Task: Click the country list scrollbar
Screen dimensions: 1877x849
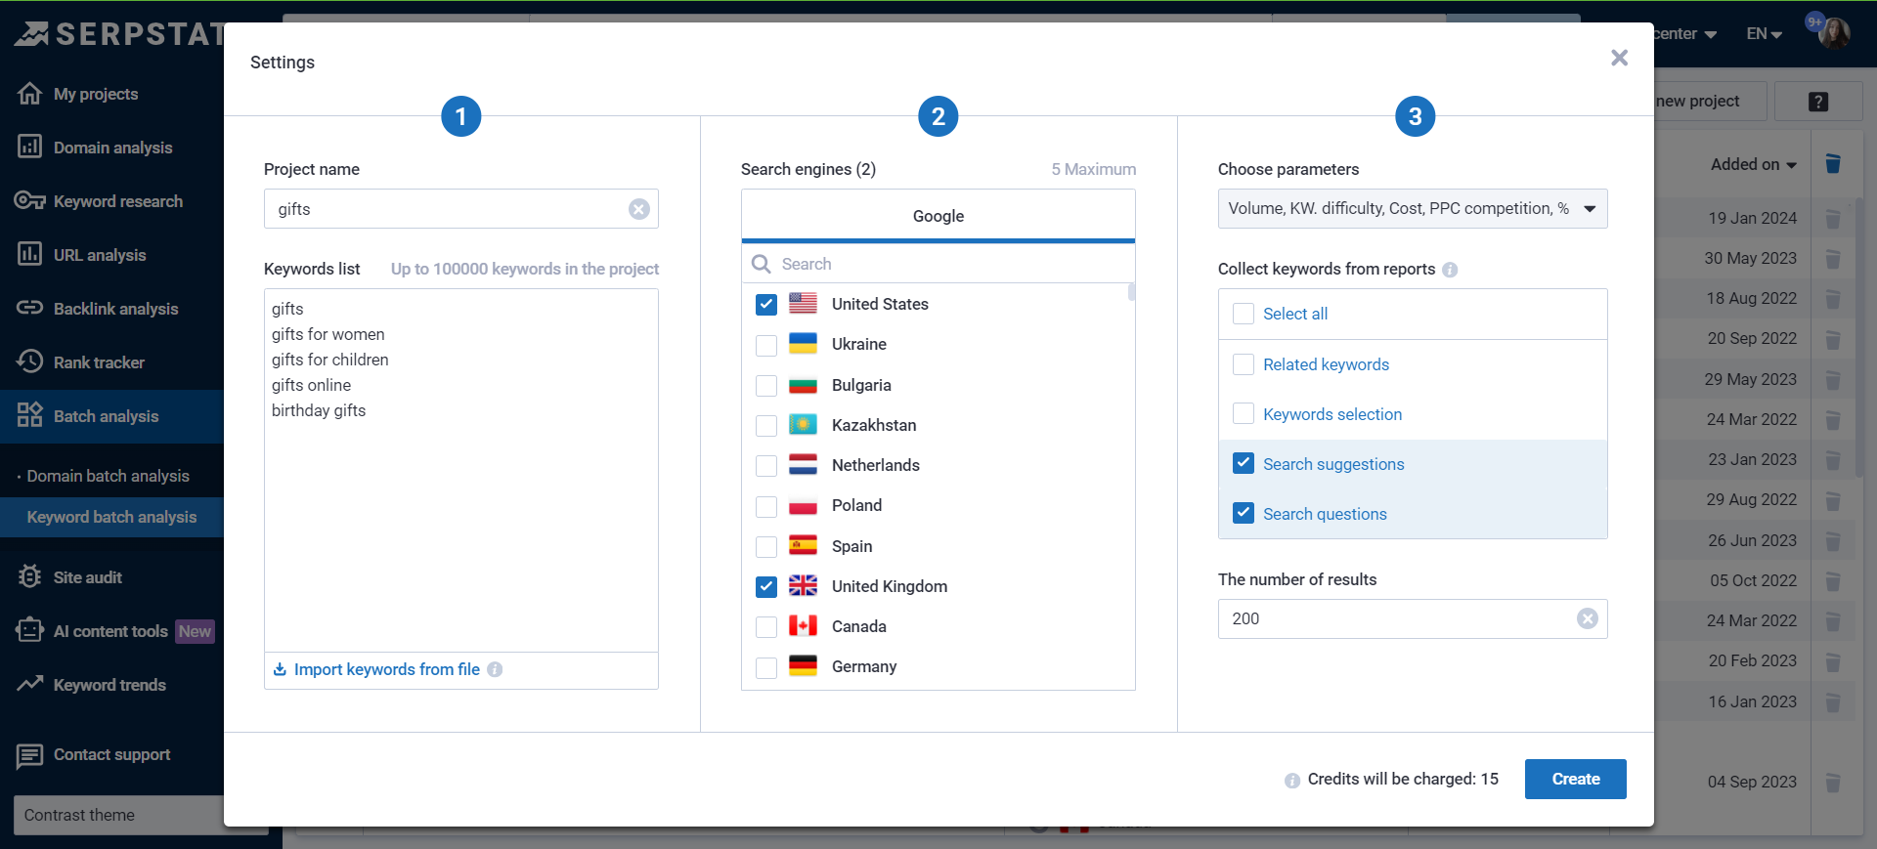Action: coord(1131,292)
